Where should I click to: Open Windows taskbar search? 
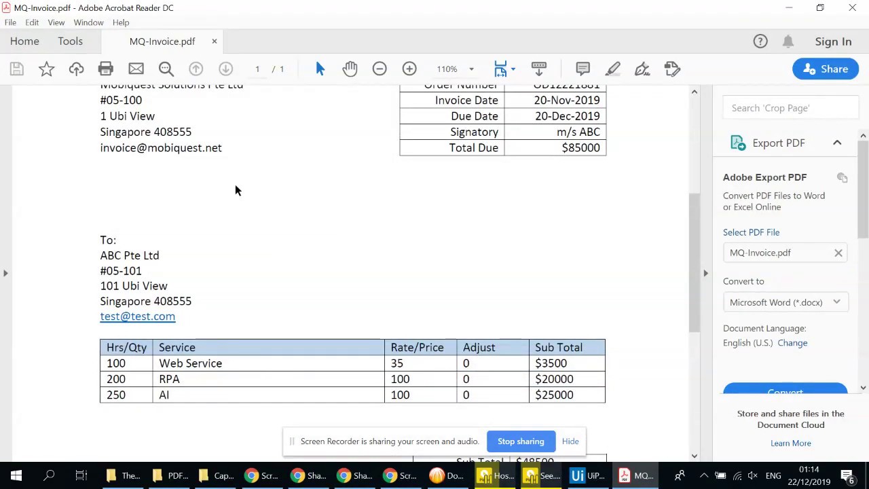point(49,475)
